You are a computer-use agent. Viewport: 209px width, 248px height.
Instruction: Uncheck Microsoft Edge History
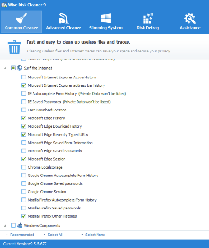24,118
